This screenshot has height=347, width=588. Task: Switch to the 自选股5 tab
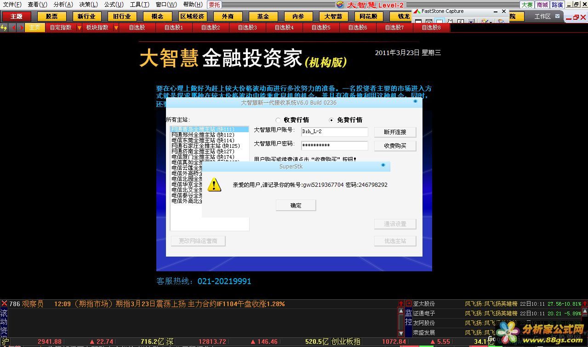pos(321,28)
